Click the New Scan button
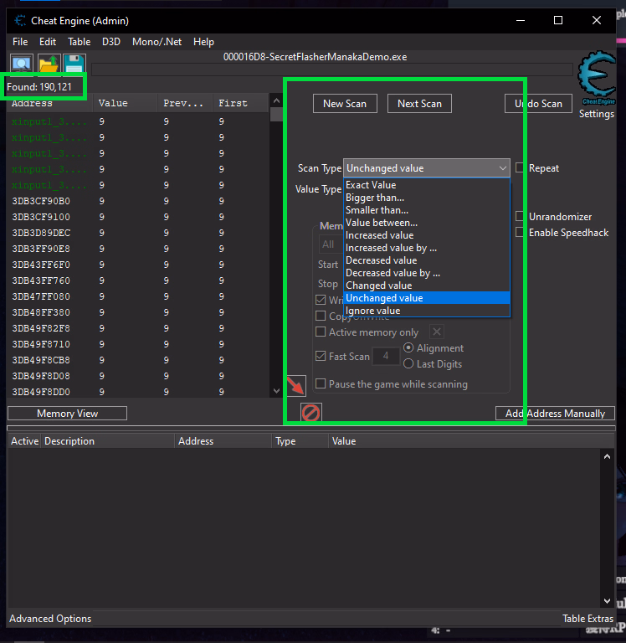 point(345,103)
